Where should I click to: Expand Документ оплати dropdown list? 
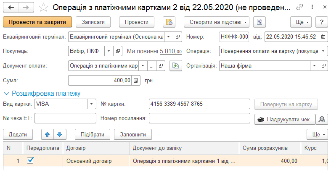[x=143, y=66]
